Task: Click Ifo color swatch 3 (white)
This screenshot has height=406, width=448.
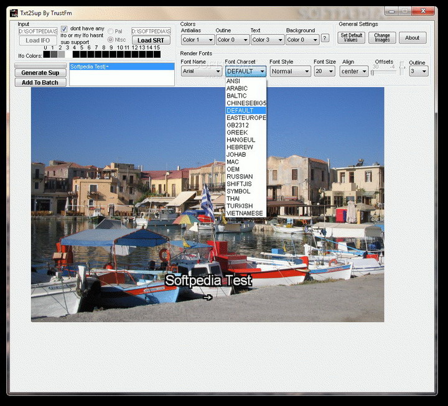Action: tap(68, 55)
